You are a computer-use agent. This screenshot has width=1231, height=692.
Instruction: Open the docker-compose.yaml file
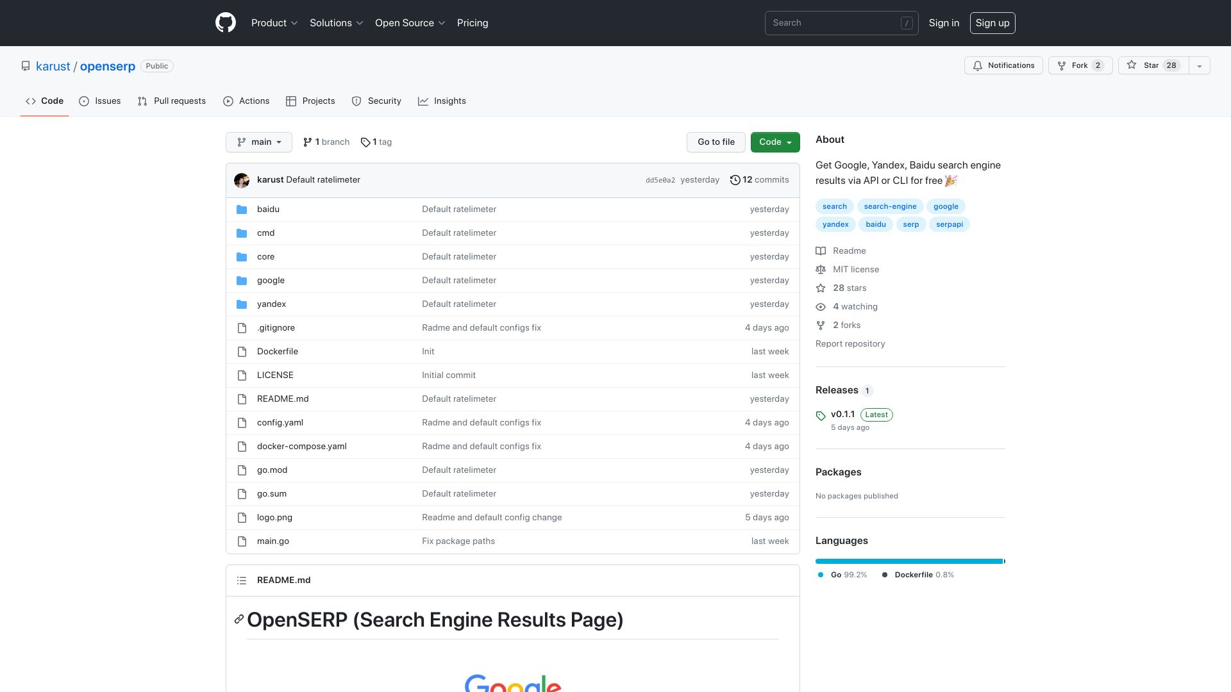click(302, 447)
